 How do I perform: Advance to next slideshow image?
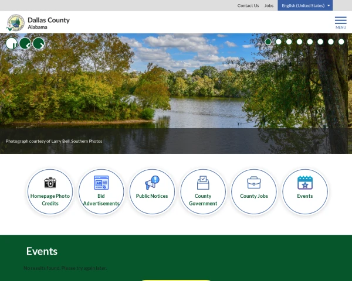click(x=39, y=43)
